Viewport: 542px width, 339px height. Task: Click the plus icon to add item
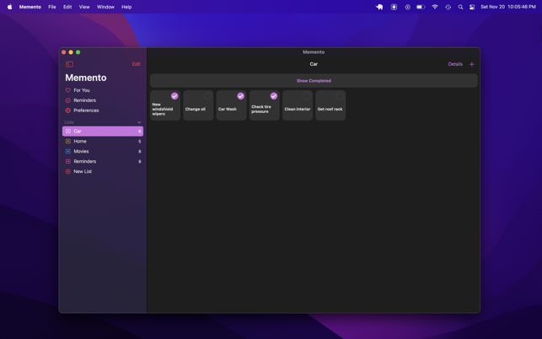coord(472,64)
